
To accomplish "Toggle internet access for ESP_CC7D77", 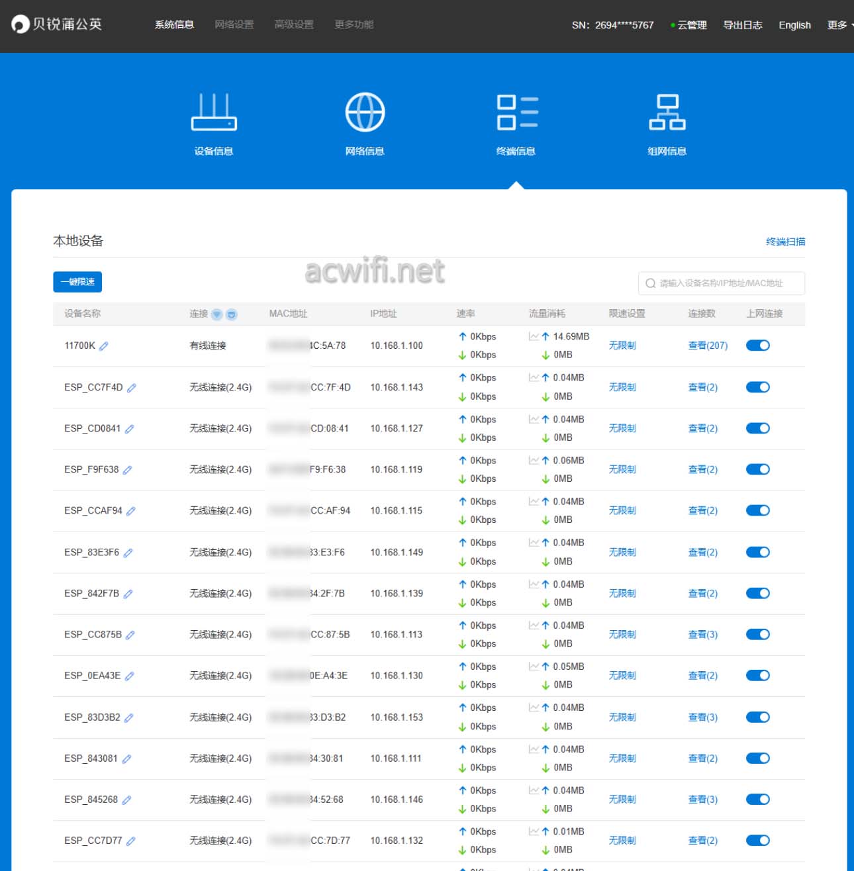I will 758,840.
